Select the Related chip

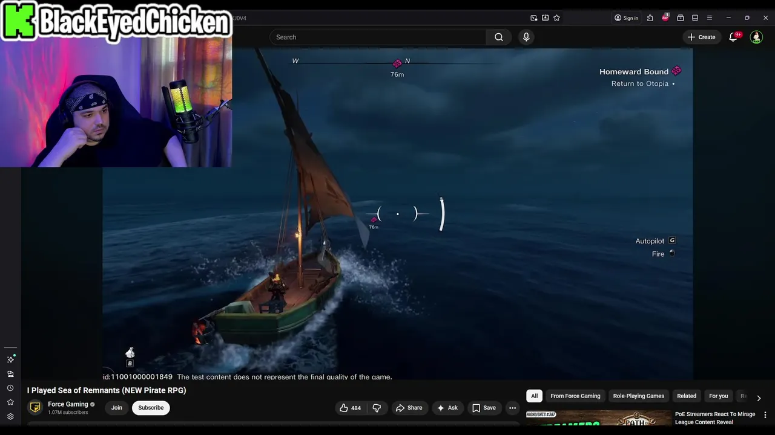[687, 396]
